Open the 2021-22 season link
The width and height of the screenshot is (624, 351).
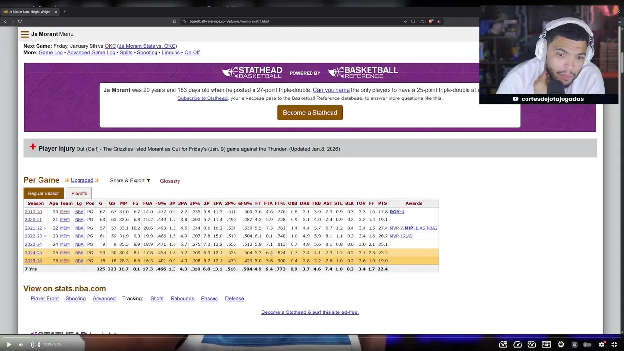pyautogui.click(x=34, y=228)
